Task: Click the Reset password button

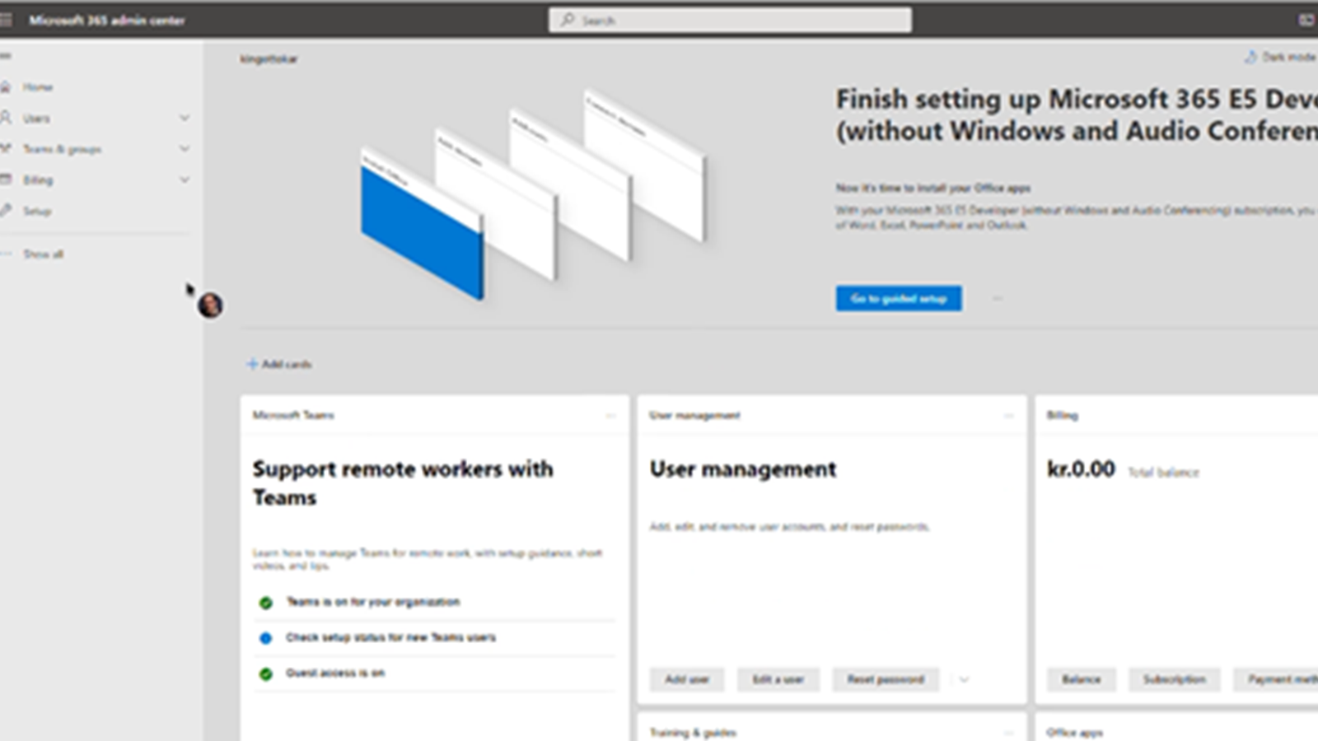Action: point(886,679)
